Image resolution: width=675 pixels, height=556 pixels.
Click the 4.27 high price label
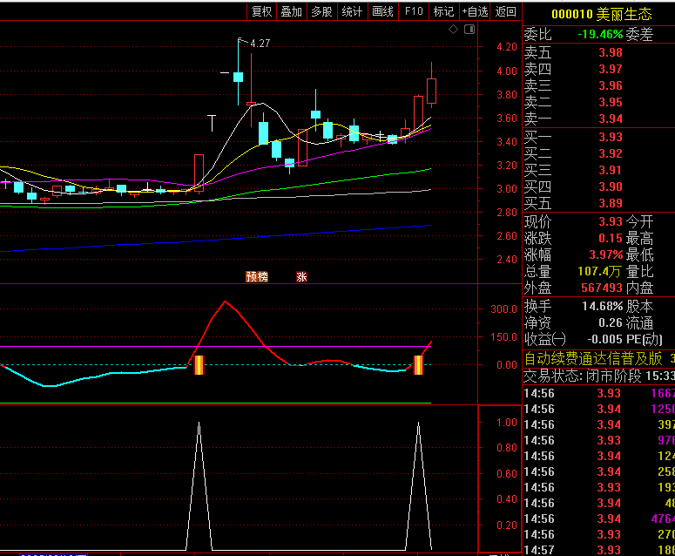(260, 44)
